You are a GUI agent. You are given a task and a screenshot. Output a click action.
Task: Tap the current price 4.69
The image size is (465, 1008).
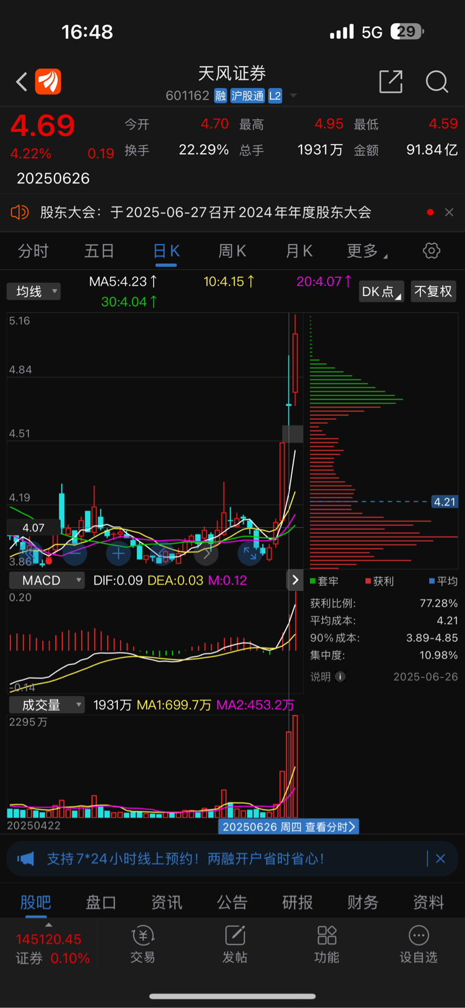[x=42, y=126]
